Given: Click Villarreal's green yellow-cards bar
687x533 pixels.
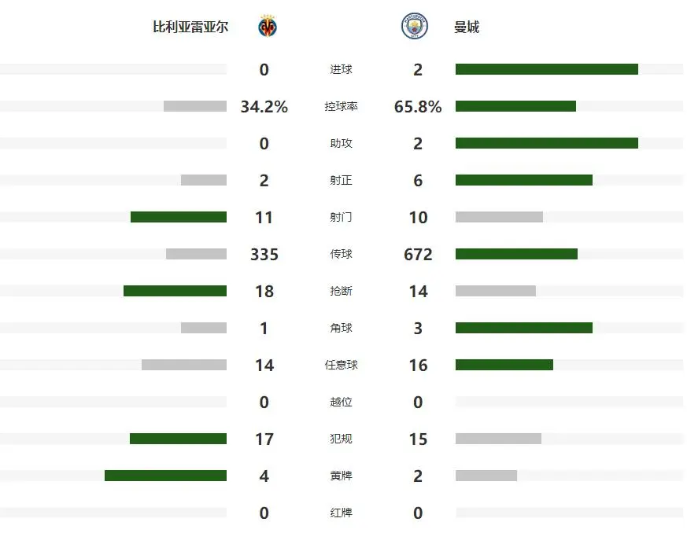Looking at the screenshot, I should click(x=165, y=476).
